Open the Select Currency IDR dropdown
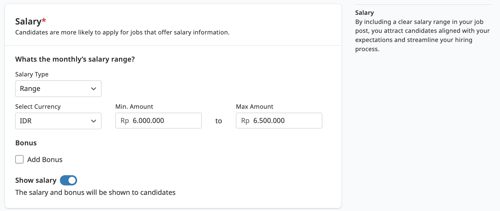 point(58,121)
